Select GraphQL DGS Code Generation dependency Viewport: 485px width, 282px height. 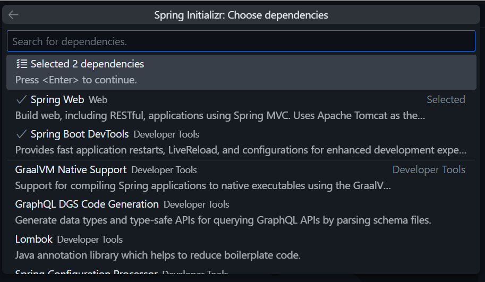click(241, 212)
